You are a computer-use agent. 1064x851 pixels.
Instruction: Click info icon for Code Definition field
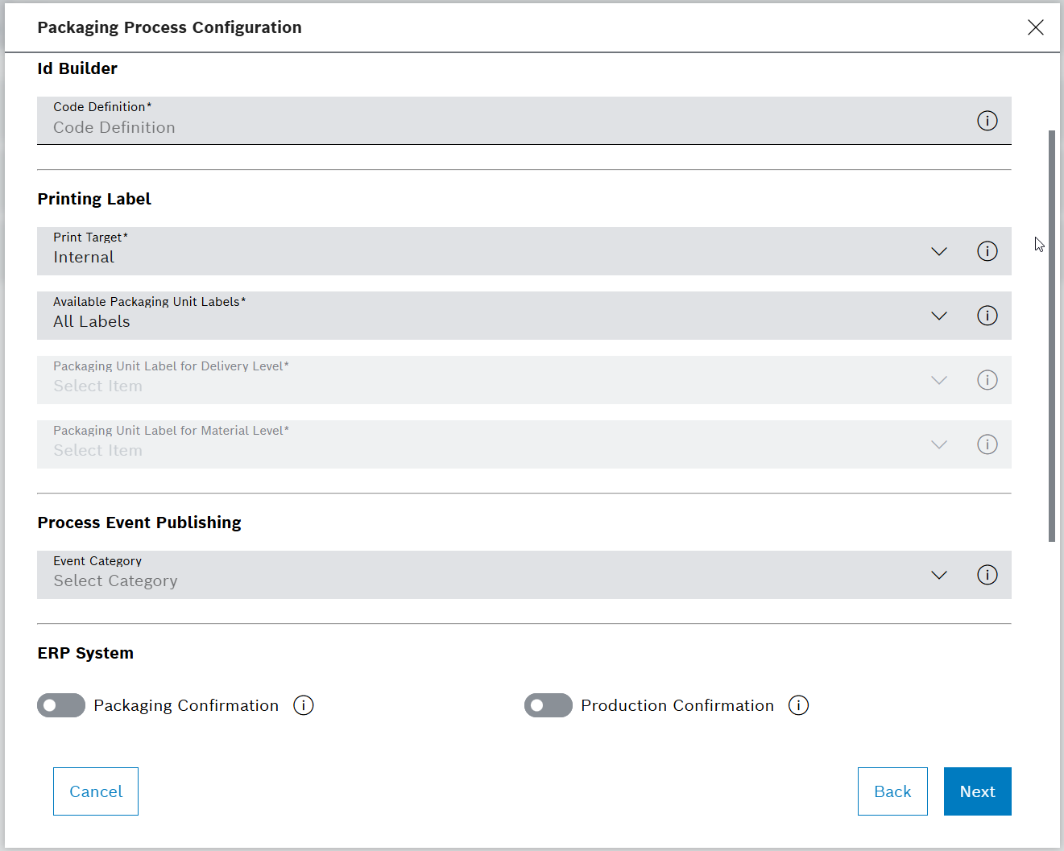(x=987, y=121)
